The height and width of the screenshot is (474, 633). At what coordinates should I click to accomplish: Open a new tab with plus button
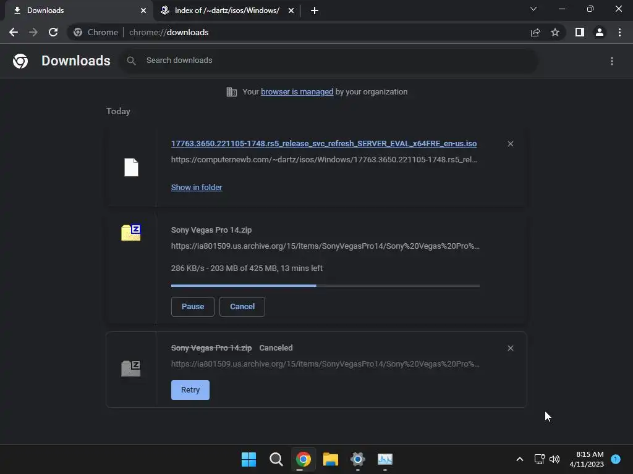click(x=315, y=10)
